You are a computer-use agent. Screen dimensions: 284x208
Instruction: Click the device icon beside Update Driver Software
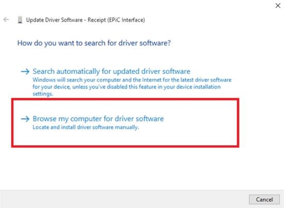coord(20,20)
